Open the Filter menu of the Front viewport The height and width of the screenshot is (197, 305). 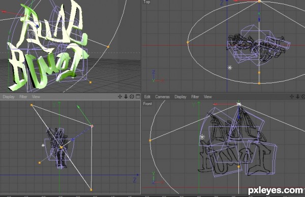coord(195,97)
